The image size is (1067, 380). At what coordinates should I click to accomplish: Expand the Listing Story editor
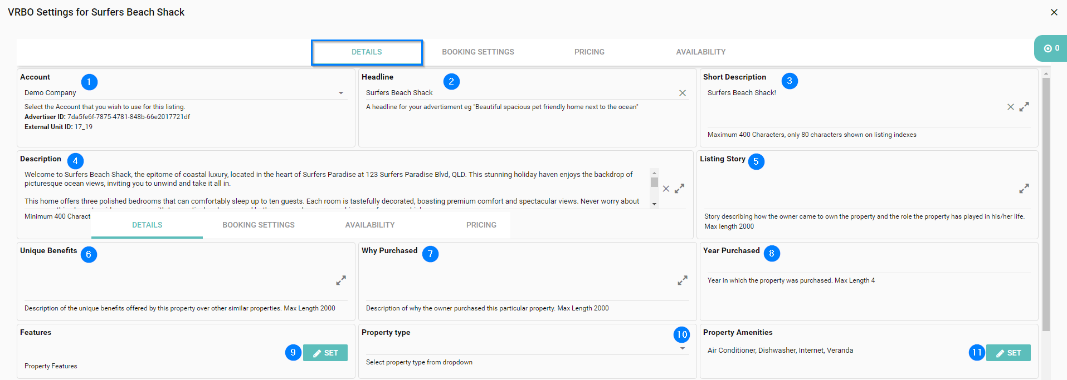pyautogui.click(x=1024, y=189)
